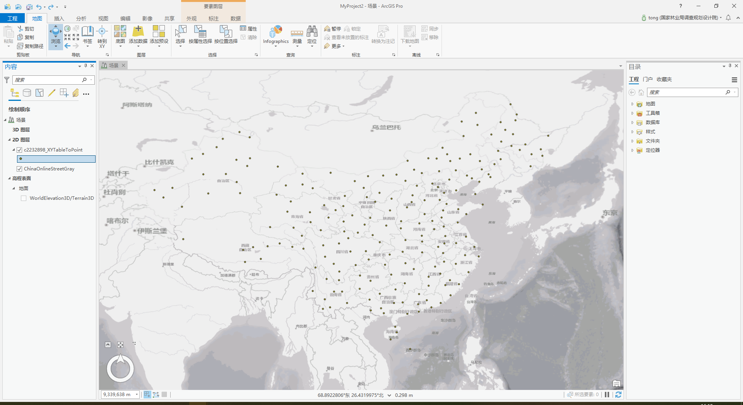Open the 插入 ribbon tab
743x405 pixels.
[x=59, y=18]
